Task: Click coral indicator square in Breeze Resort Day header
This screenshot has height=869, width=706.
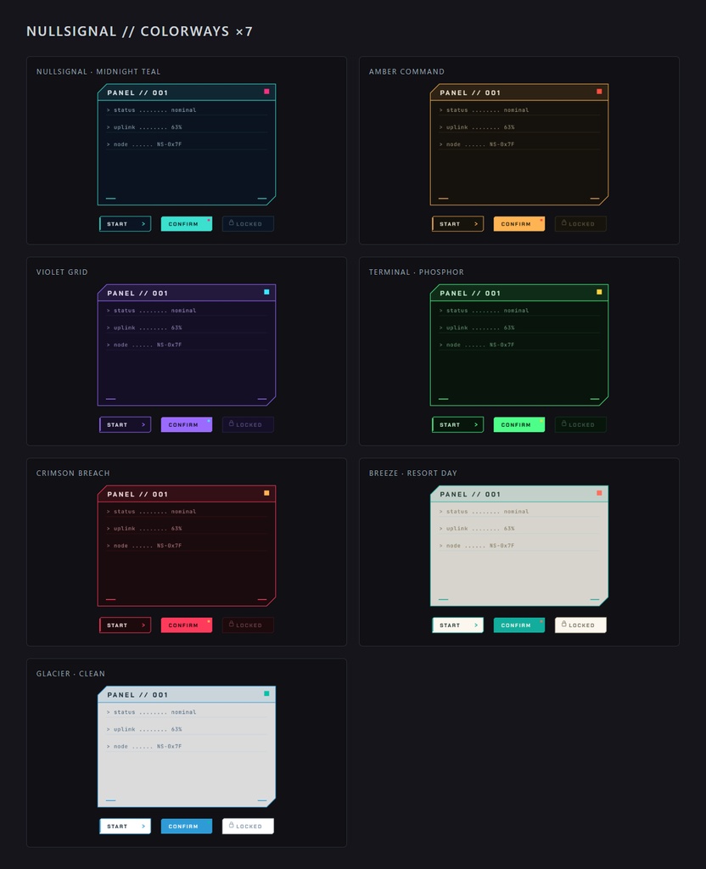Action: [x=599, y=493]
